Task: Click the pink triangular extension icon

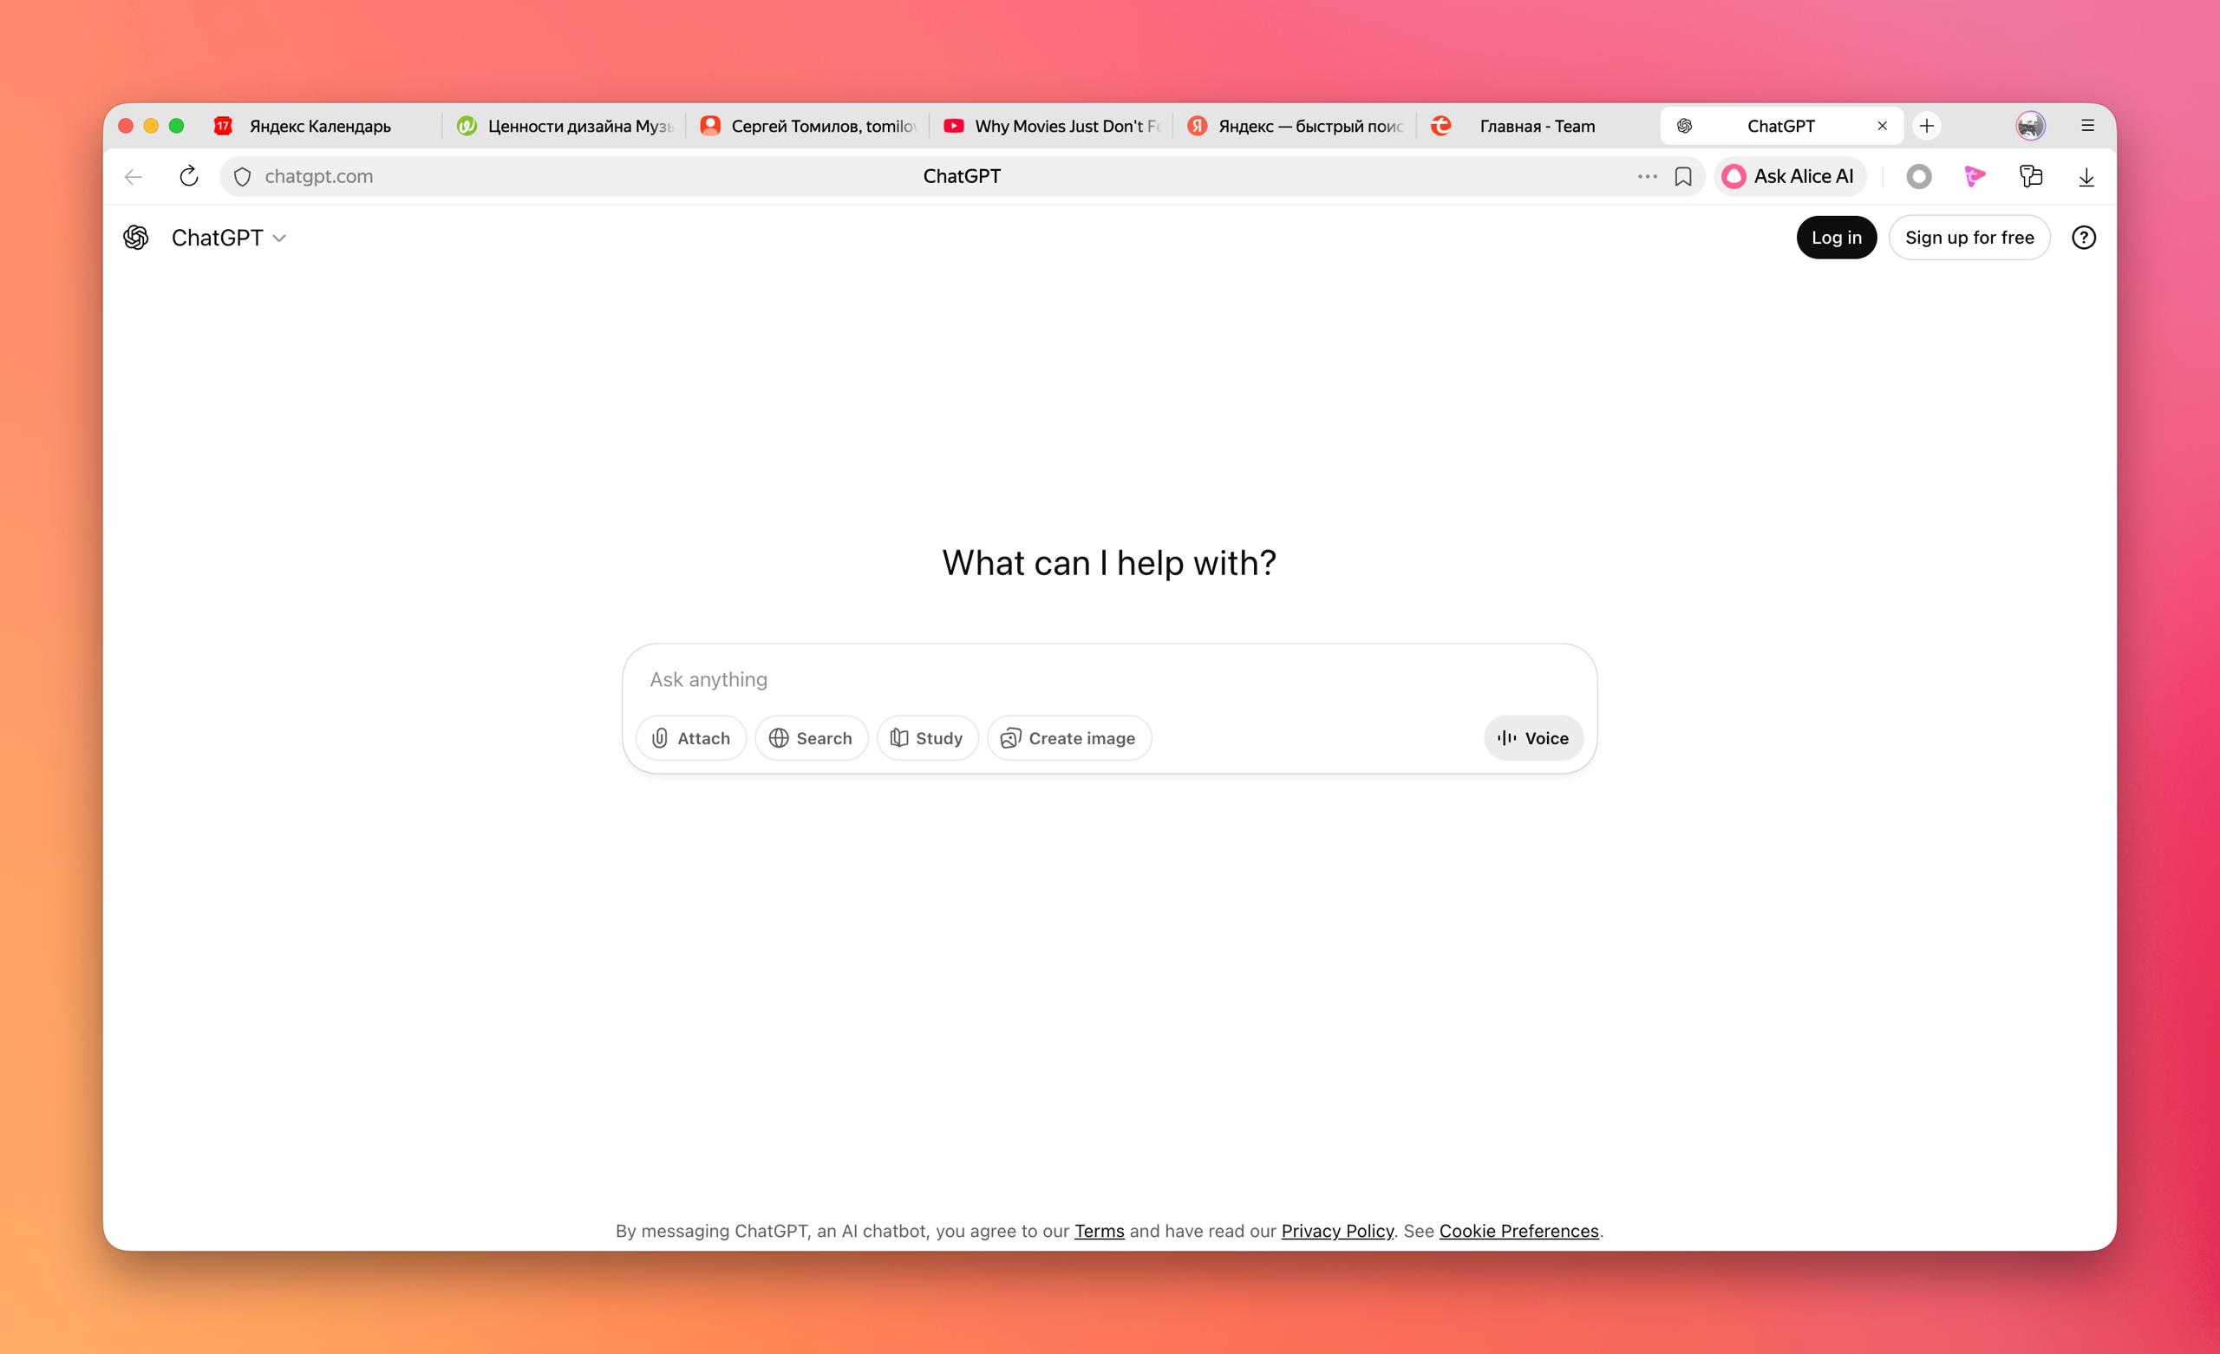Action: coord(1975,177)
